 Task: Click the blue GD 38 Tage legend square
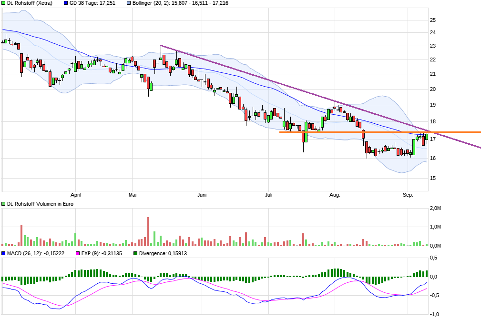point(66,3)
